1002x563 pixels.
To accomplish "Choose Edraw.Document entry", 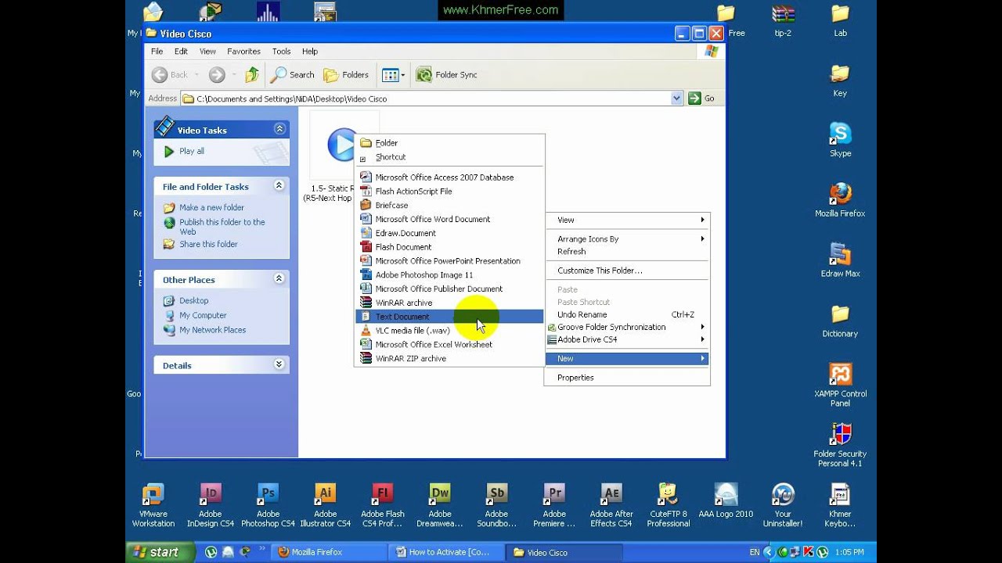I will (x=449, y=233).
